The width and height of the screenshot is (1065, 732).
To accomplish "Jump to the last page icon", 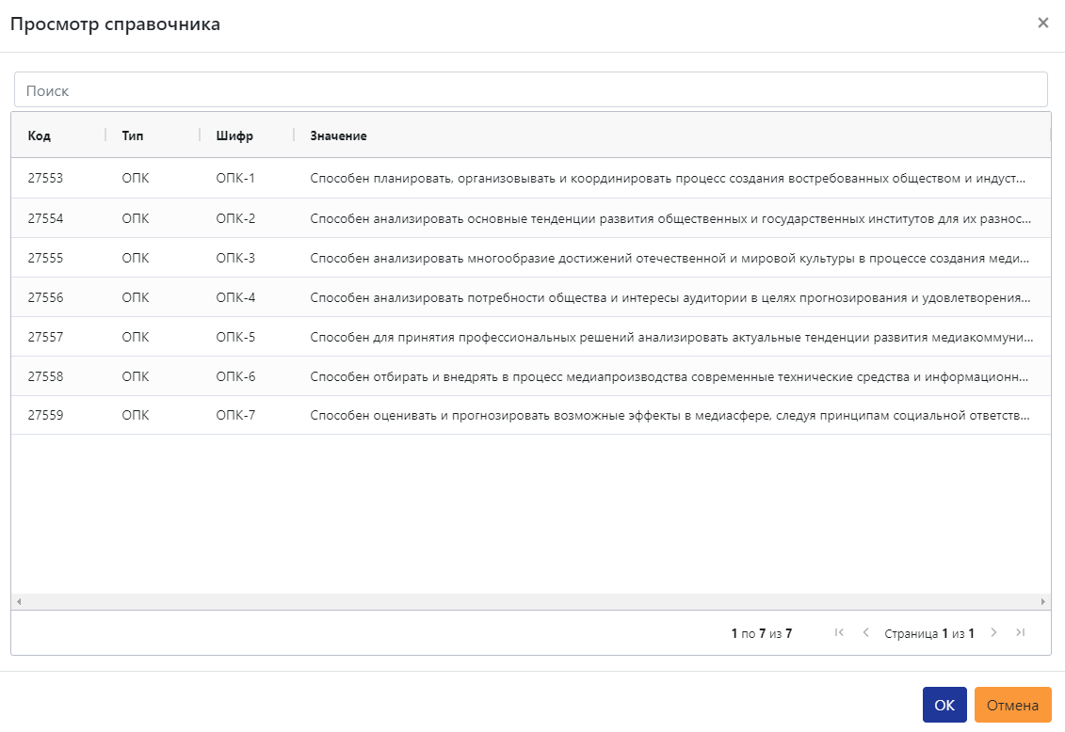I will click(1020, 632).
